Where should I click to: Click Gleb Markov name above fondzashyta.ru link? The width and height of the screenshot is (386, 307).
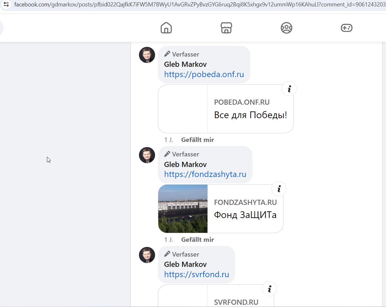pos(185,164)
